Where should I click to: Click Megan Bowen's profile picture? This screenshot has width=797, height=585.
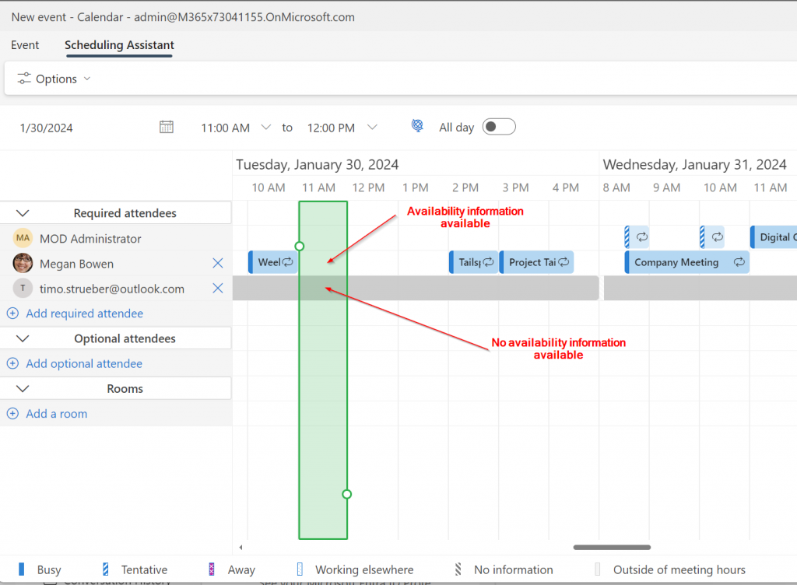[x=23, y=264]
